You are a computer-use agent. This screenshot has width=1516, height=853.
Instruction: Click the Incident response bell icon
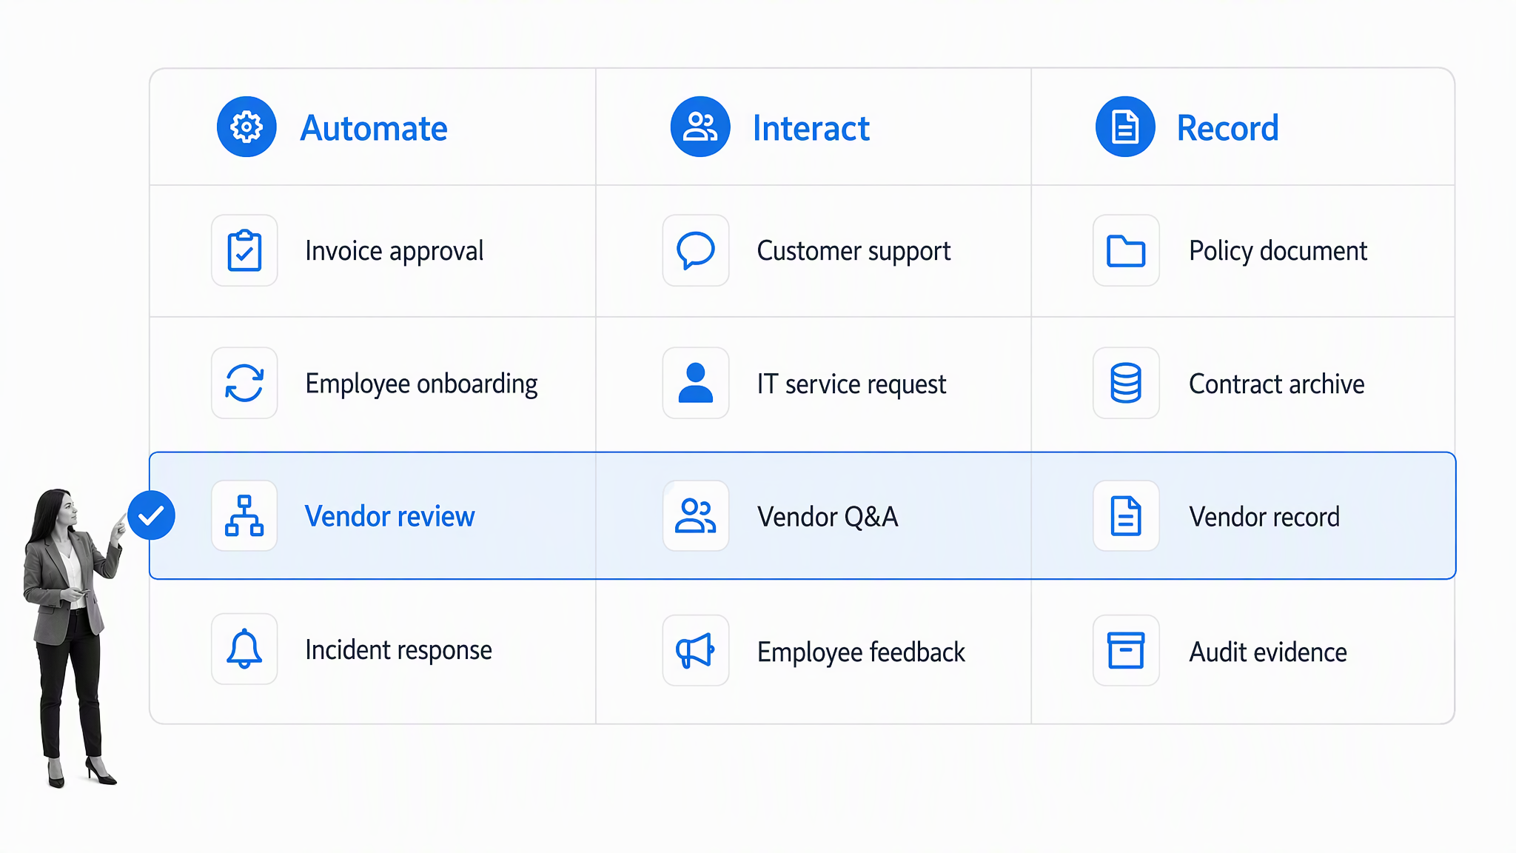pos(244,649)
